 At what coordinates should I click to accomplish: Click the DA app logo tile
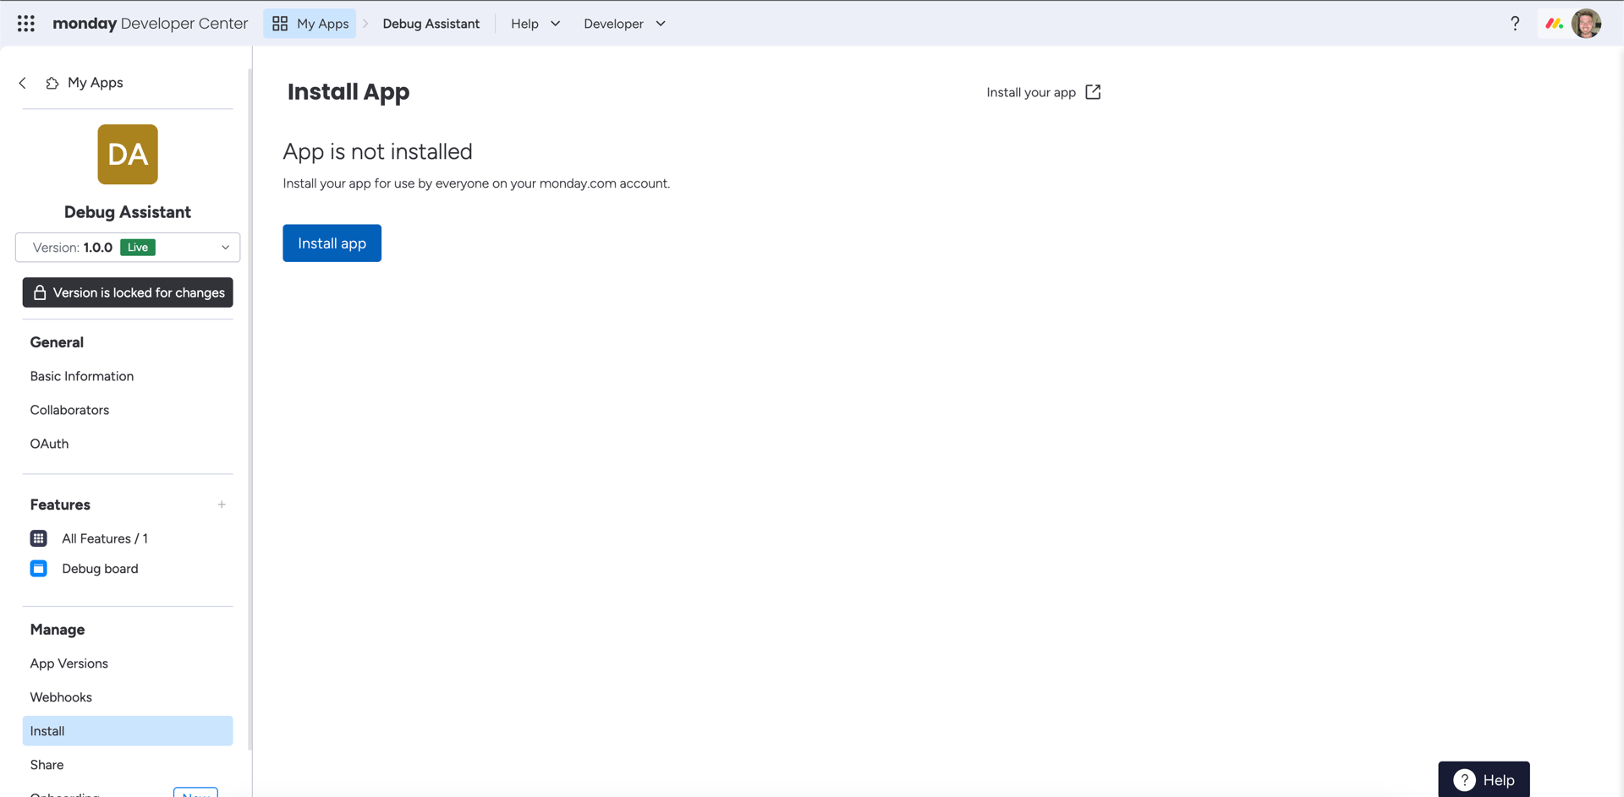[128, 155]
